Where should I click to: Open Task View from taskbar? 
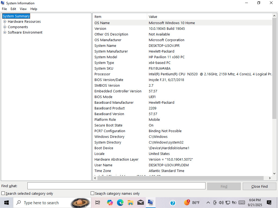[97, 203]
